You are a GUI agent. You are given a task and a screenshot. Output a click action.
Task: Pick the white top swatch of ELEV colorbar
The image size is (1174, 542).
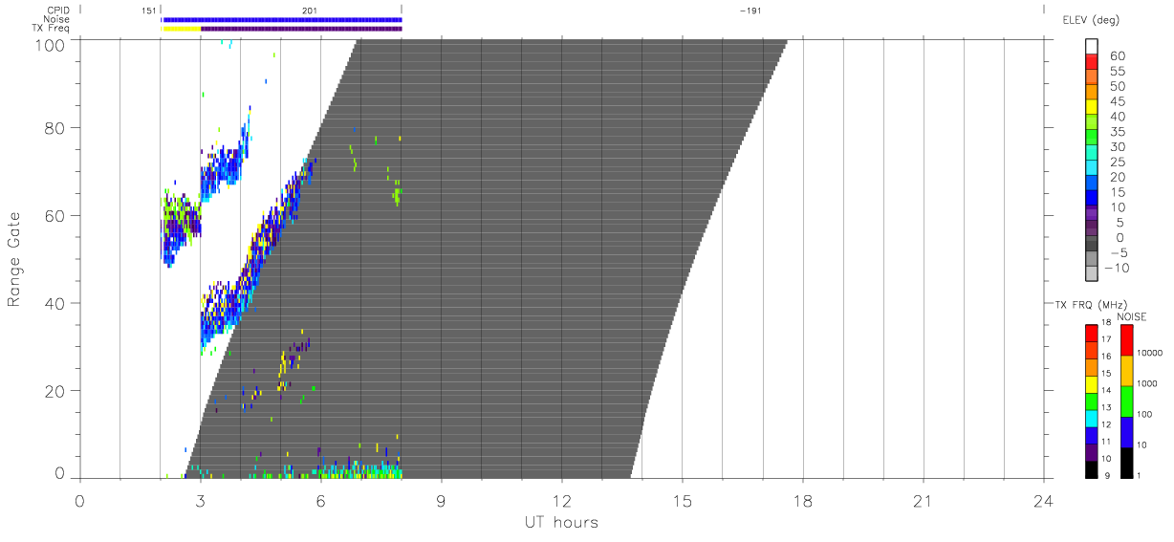[x=1092, y=47]
